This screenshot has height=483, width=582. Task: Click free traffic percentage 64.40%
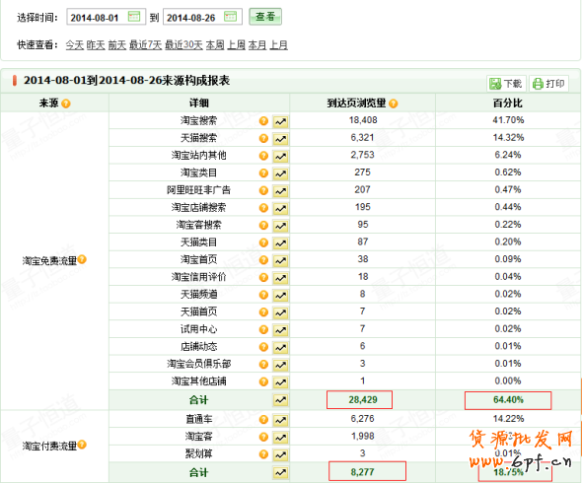[x=508, y=400]
